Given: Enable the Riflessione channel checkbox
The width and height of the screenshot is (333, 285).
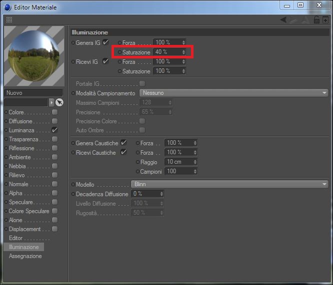Looking at the screenshot, I should point(55,148).
